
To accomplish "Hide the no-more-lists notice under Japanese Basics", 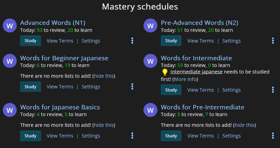I will tap(104, 125).
